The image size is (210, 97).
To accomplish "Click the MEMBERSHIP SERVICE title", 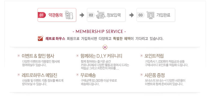I will click(x=99, y=32).
